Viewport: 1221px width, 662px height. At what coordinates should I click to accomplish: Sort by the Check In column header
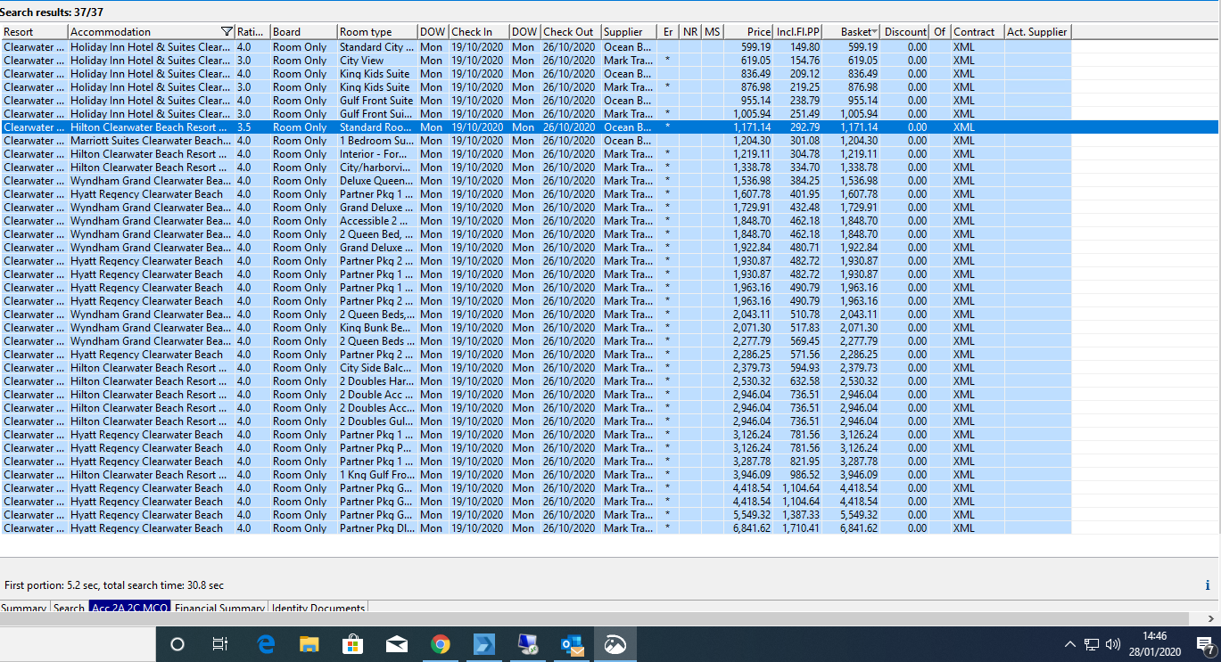[478, 32]
